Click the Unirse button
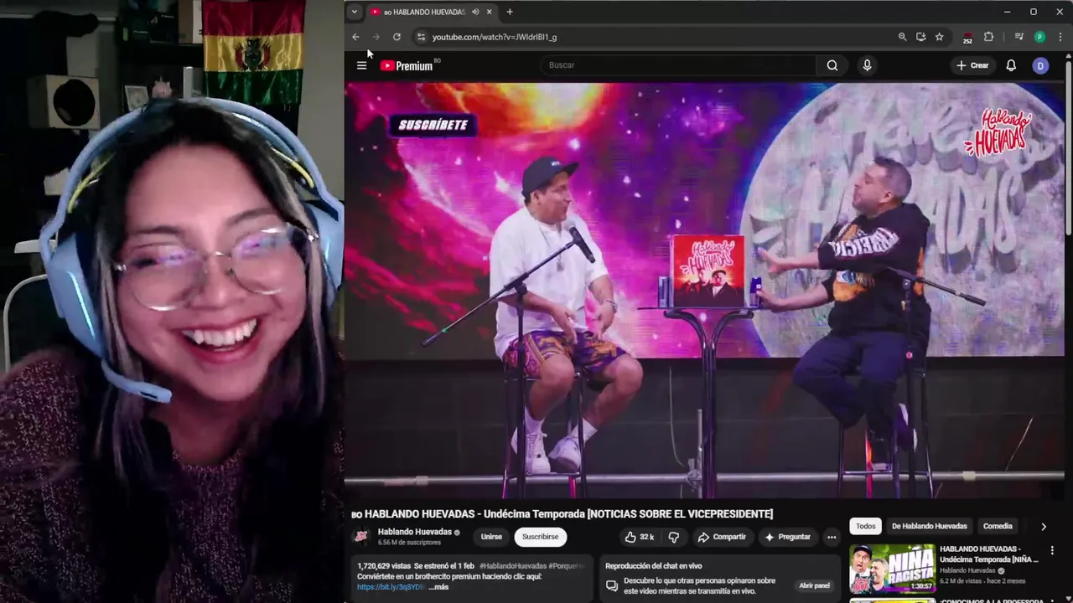This screenshot has height=603, width=1073. [491, 537]
